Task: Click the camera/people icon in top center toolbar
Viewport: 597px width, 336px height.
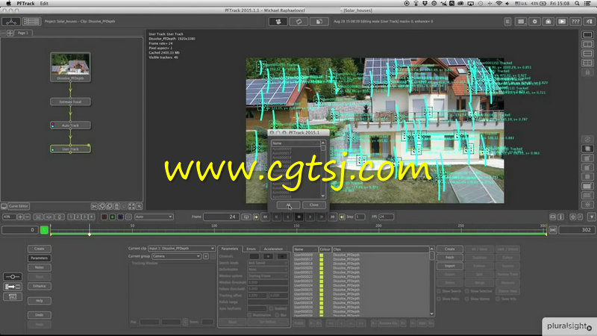Action: point(278,22)
